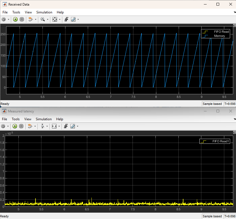Viewport: 236px width, 219px height.
Task: Open the File menu in Received Data window
Action: (x=5, y=12)
